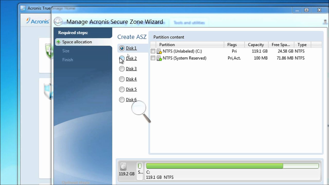
Task: Open the Tools and utilities tab
Action: (x=189, y=23)
